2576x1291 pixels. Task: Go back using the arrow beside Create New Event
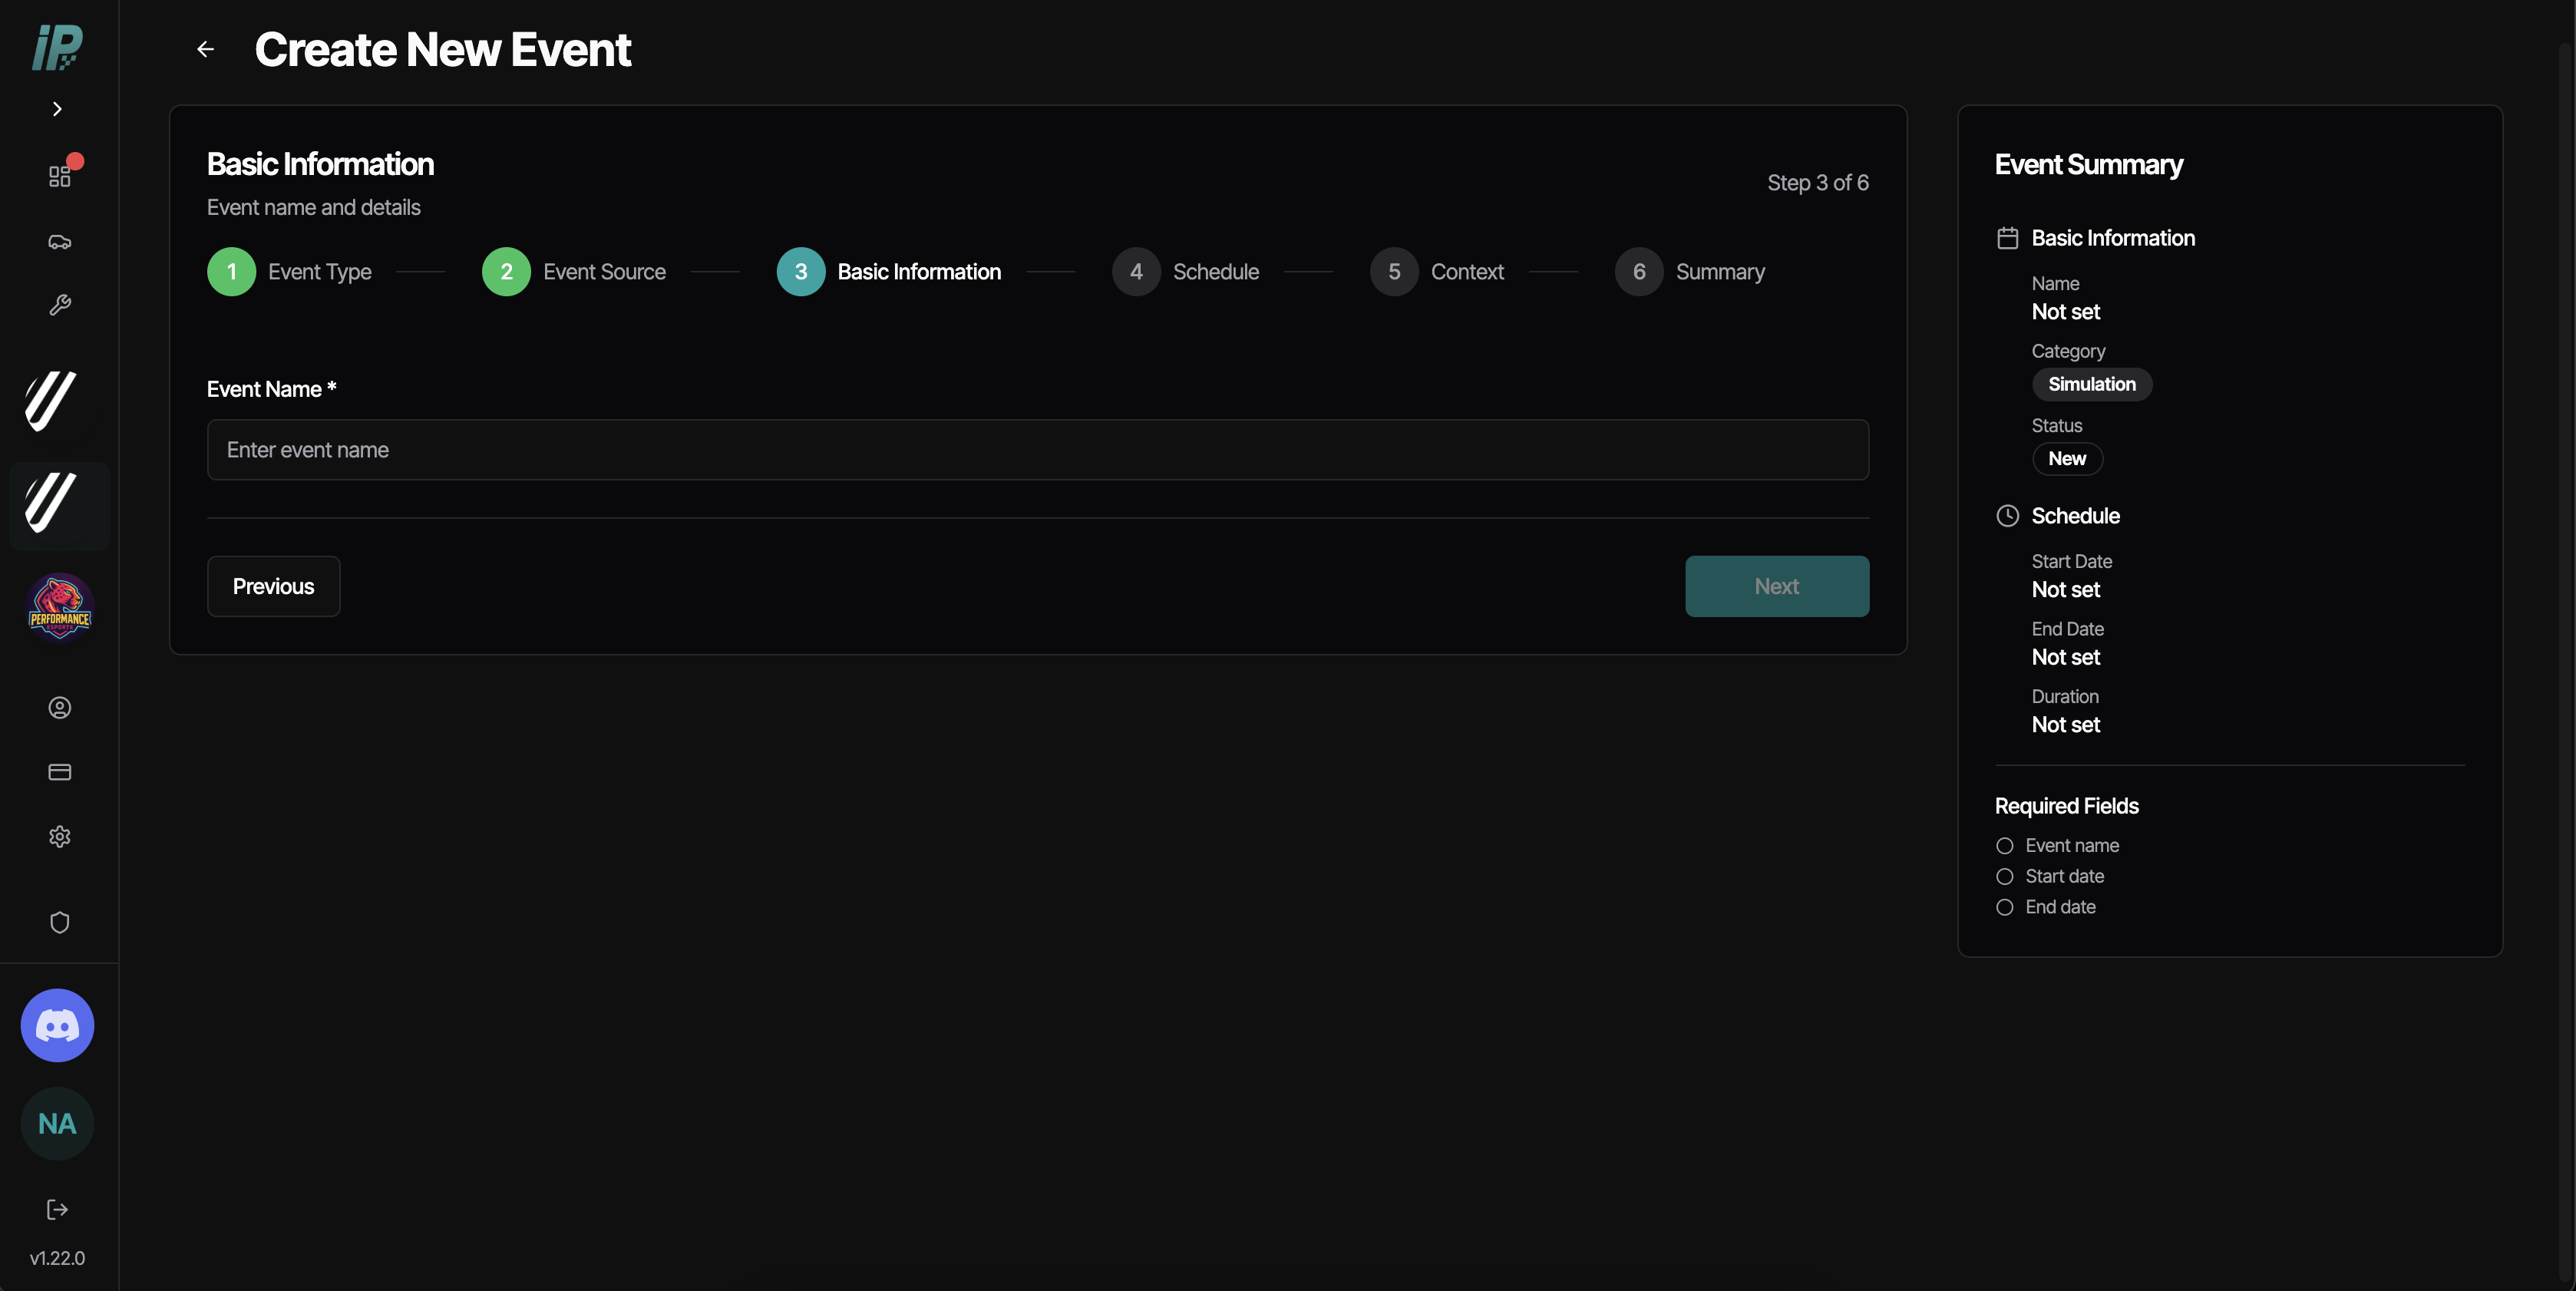[205, 49]
